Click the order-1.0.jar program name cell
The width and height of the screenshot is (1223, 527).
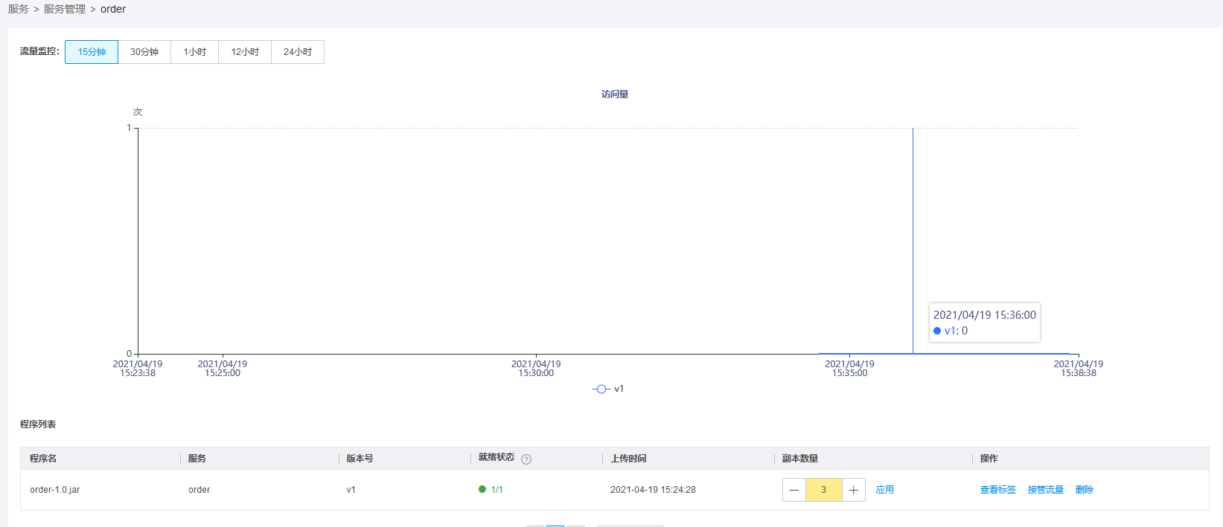coord(55,490)
